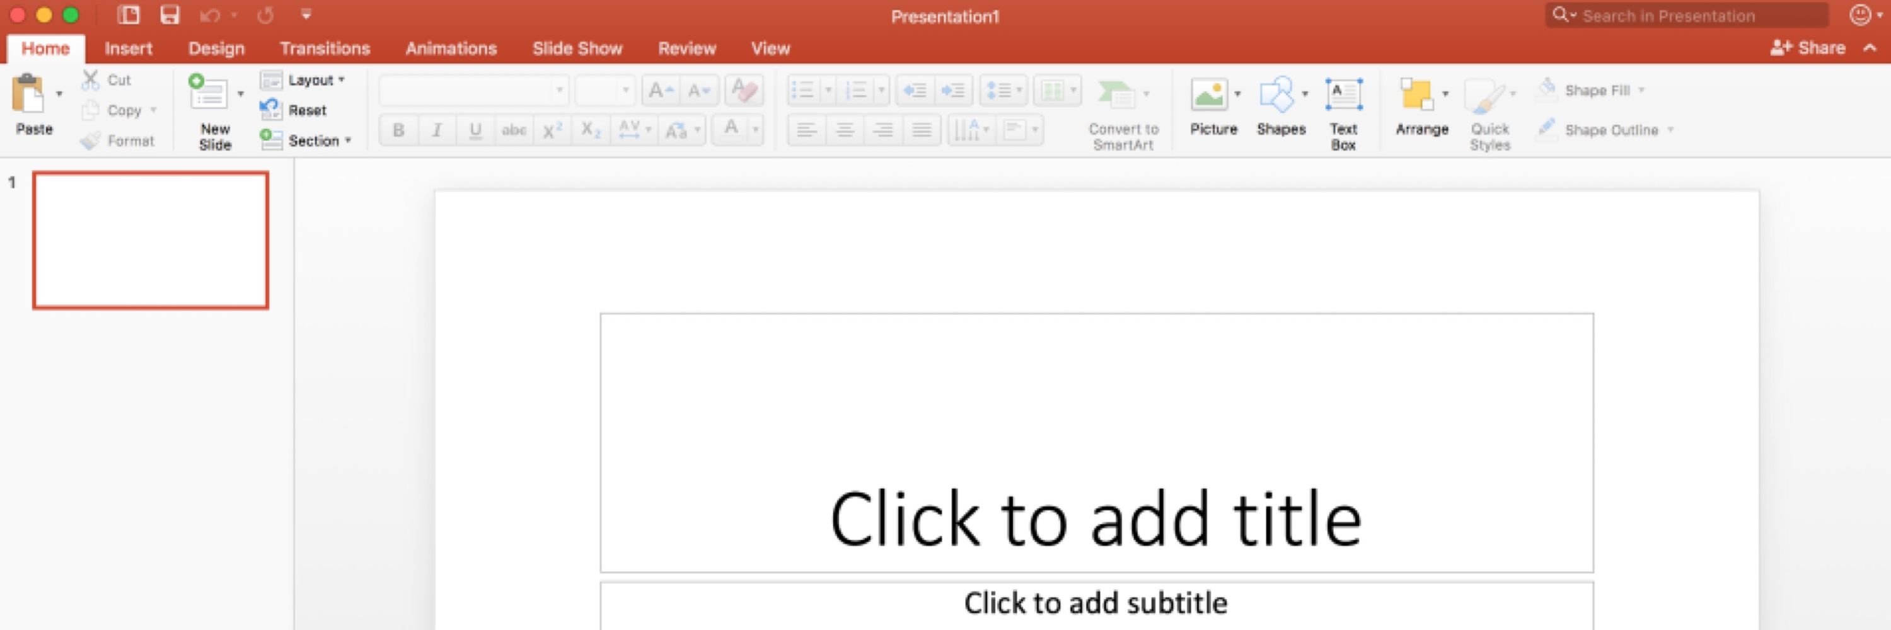Toggle subscript formatting
This screenshot has width=1891, height=630.
click(591, 130)
